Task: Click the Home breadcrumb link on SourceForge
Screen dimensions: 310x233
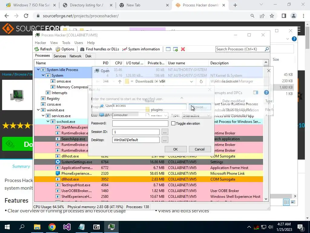Action: 7,74
